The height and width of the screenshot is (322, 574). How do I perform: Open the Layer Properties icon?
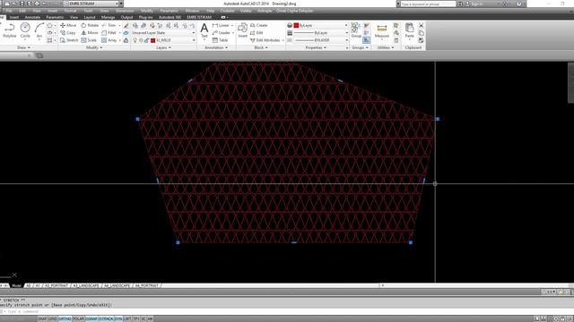coord(126,25)
